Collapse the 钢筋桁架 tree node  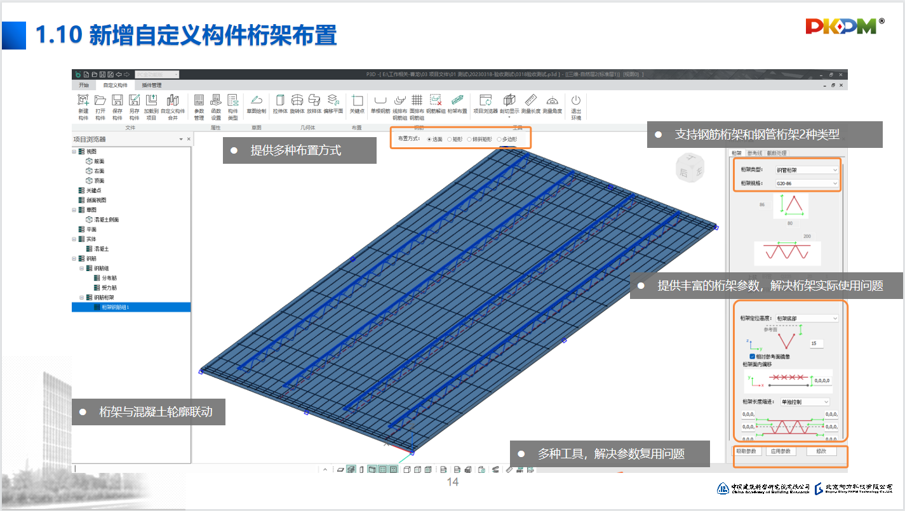tap(82, 297)
